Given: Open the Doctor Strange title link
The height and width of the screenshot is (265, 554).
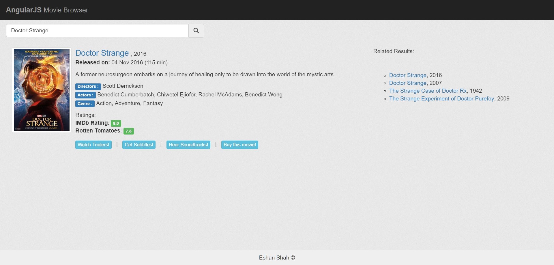Looking at the screenshot, I should tap(102, 53).
